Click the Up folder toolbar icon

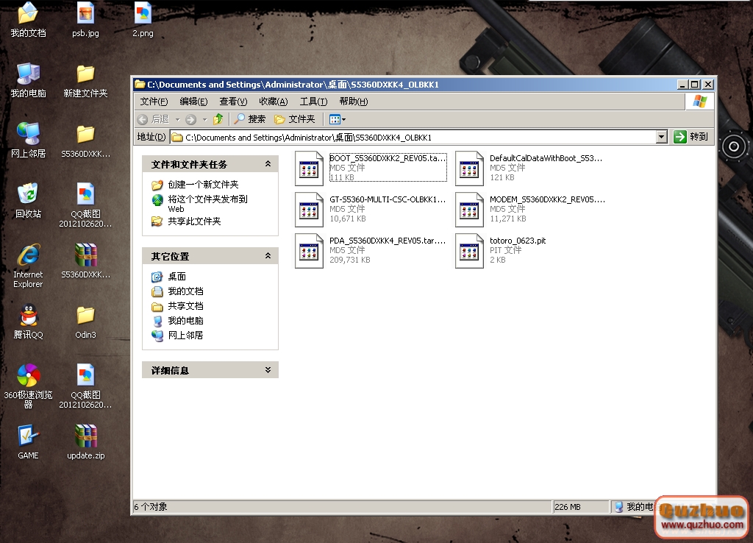pos(218,119)
